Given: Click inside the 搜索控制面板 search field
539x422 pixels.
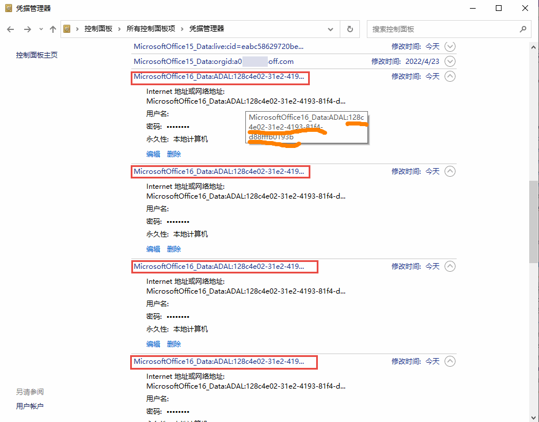Looking at the screenshot, I should click(x=443, y=29).
